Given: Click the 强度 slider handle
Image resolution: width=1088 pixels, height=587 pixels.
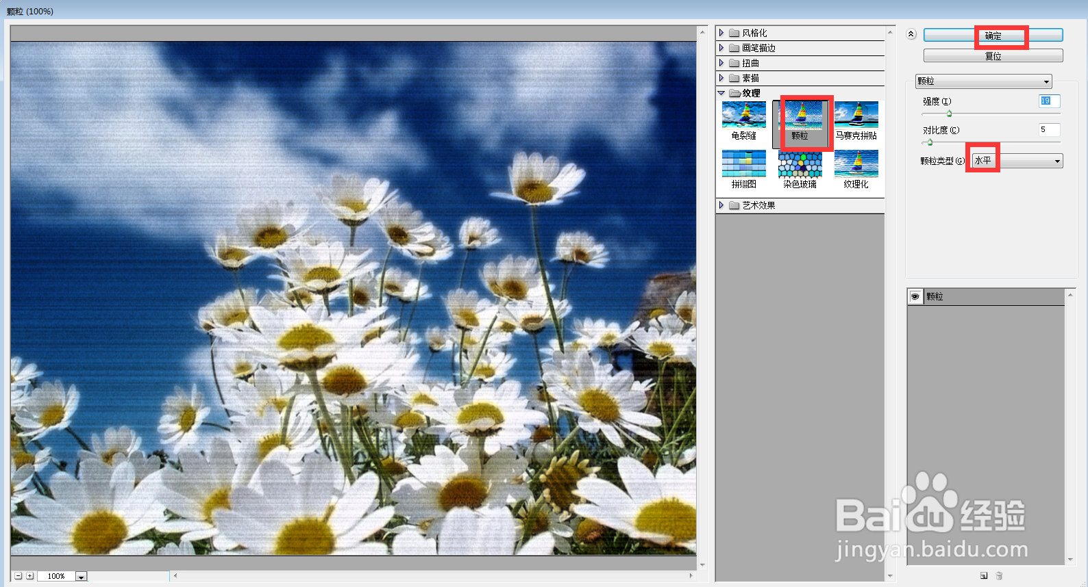Looking at the screenshot, I should coord(949,114).
